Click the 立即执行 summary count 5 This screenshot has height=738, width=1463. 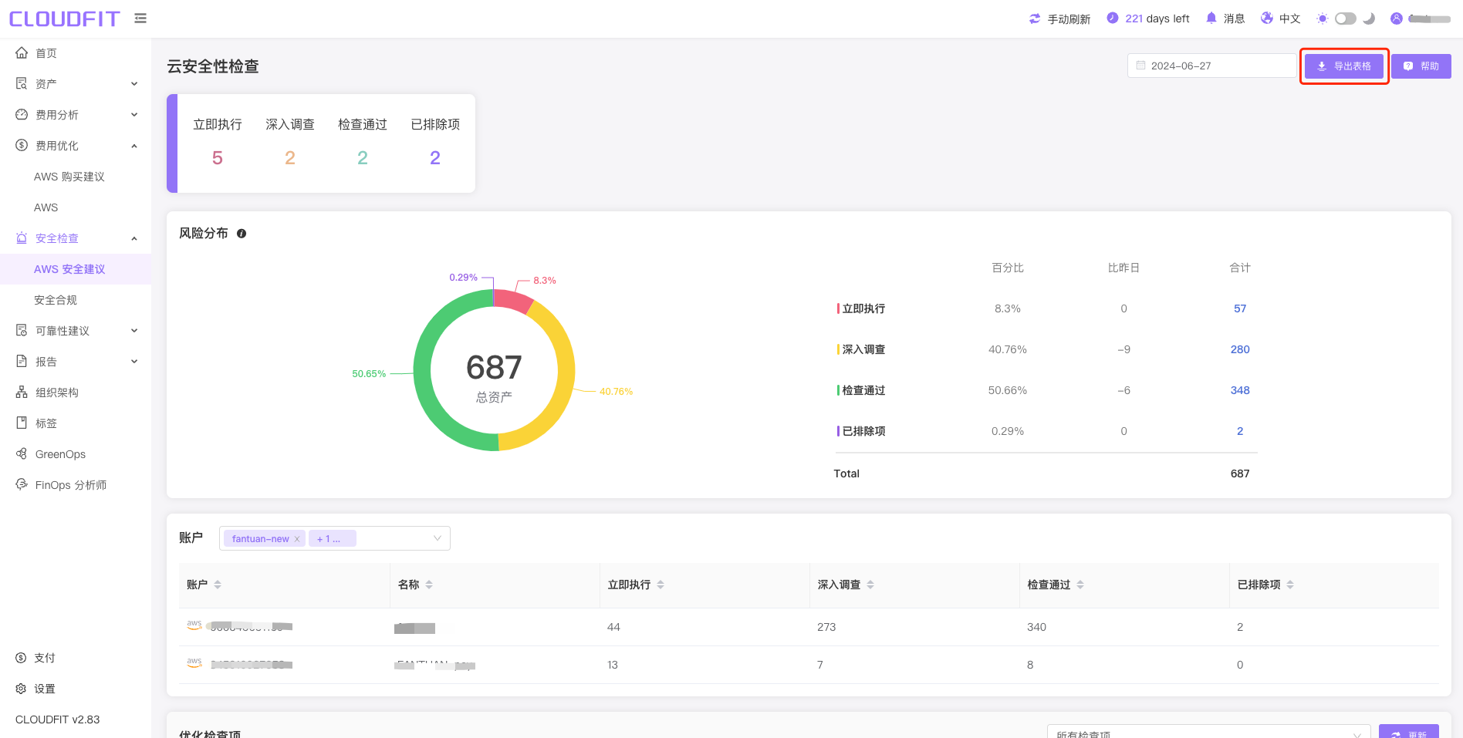(218, 158)
